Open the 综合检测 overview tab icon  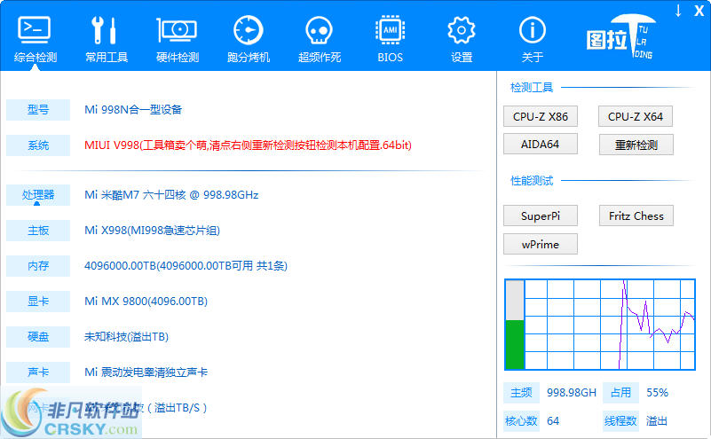[35, 30]
